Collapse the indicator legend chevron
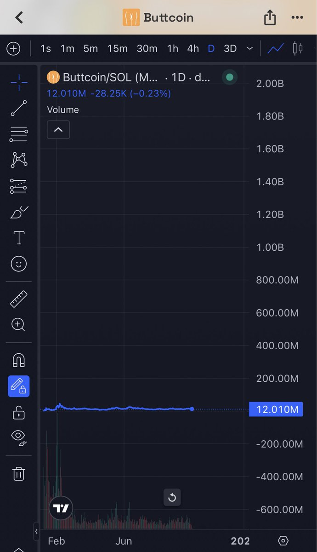Viewport: 317px width, 552px height. click(x=58, y=130)
